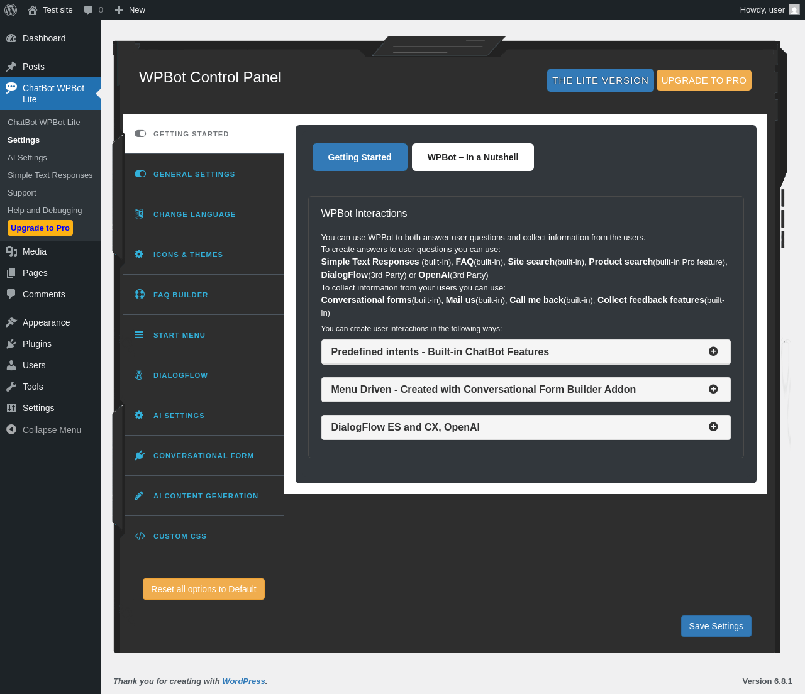Click the Collapse Menu arrow icon

coord(11,430)
